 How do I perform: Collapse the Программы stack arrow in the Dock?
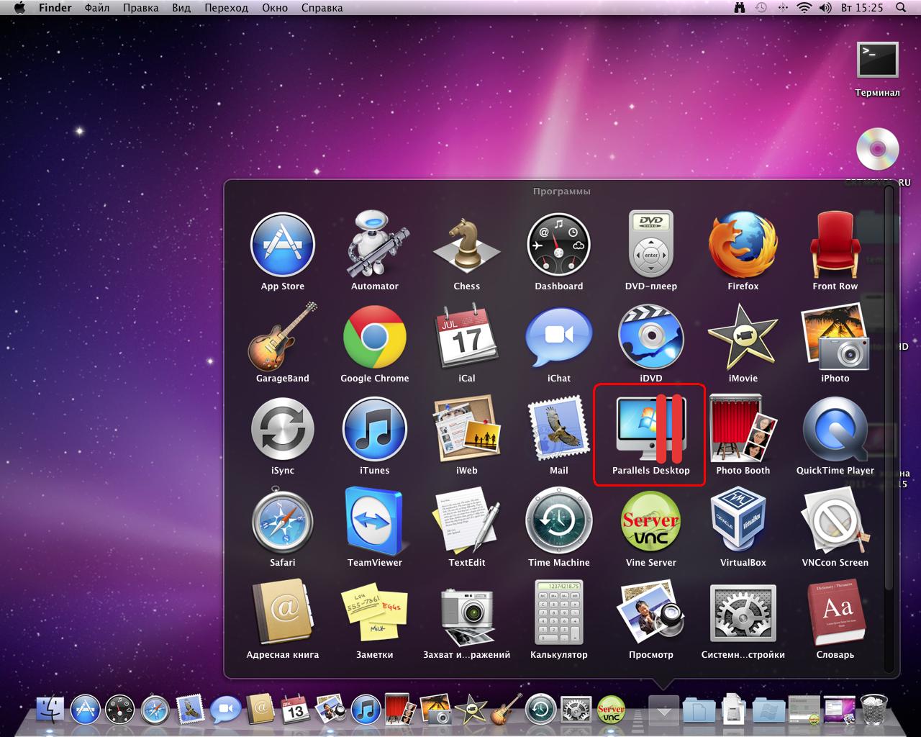[x=664, y=710]
